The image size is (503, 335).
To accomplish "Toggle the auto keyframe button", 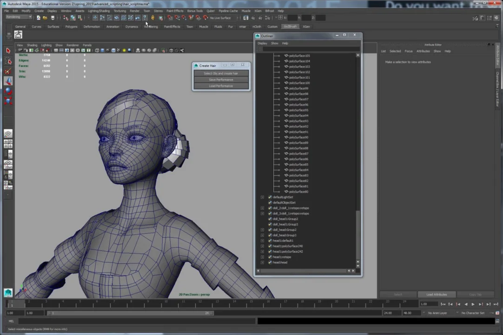I will point(497,313).
